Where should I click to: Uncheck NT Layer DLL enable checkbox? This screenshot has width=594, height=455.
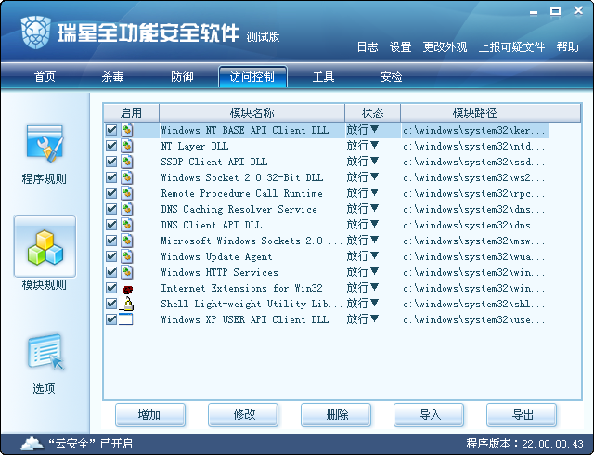111,146
